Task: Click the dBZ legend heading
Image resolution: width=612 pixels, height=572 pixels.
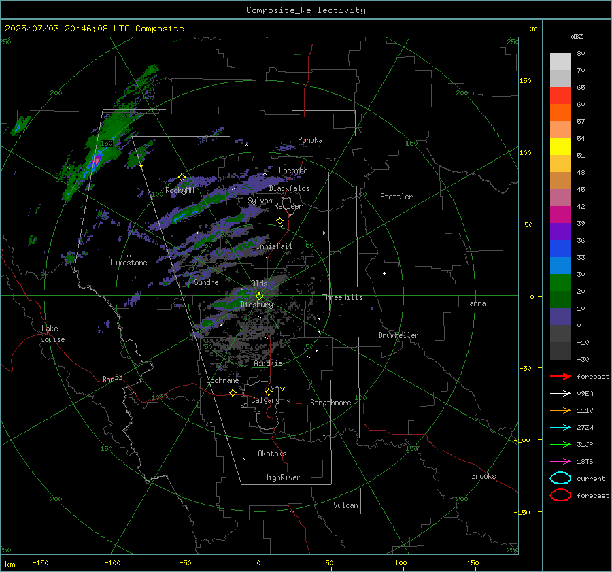Action: pos(577,36)
